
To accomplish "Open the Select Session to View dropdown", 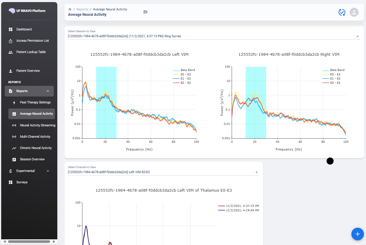I will point(214,36).
